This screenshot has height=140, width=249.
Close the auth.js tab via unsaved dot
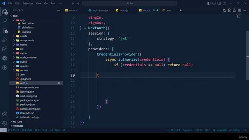coord(157,10)
